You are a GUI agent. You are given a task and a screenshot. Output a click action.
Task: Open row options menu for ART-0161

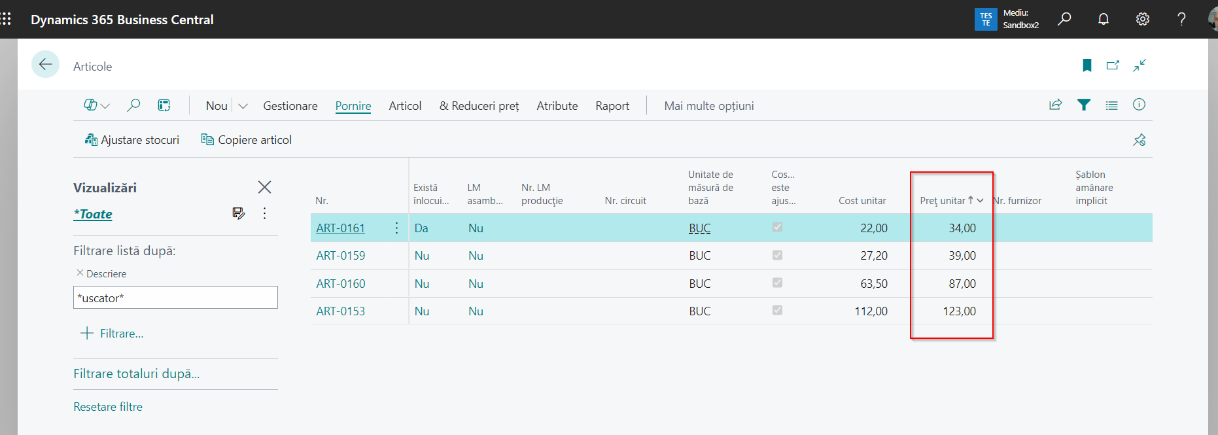pyautogui.click(x=396, y=228)
